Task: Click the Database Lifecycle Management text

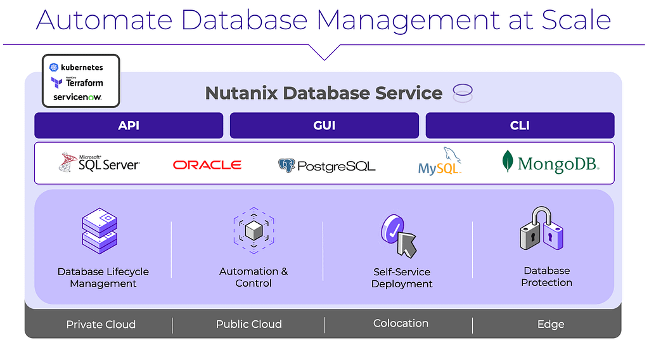Action: pos(103,278)
